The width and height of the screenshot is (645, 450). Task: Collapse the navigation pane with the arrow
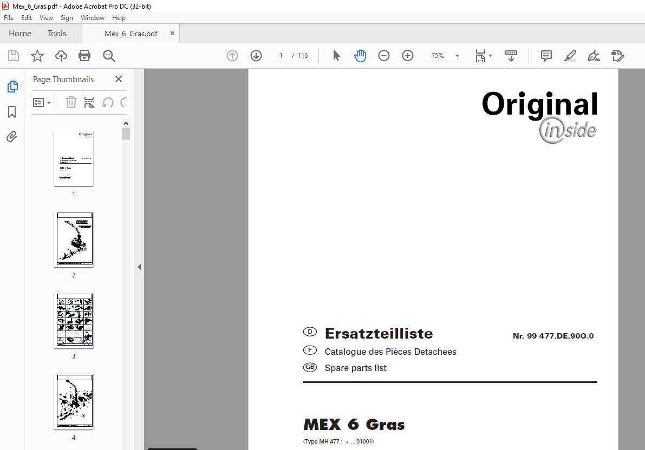point(139,267)
